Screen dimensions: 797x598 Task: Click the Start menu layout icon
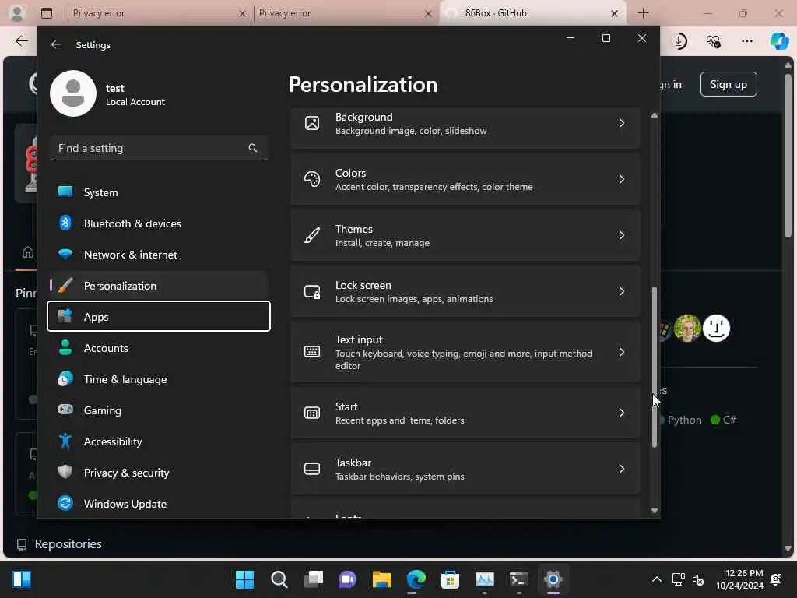point(312,413)
